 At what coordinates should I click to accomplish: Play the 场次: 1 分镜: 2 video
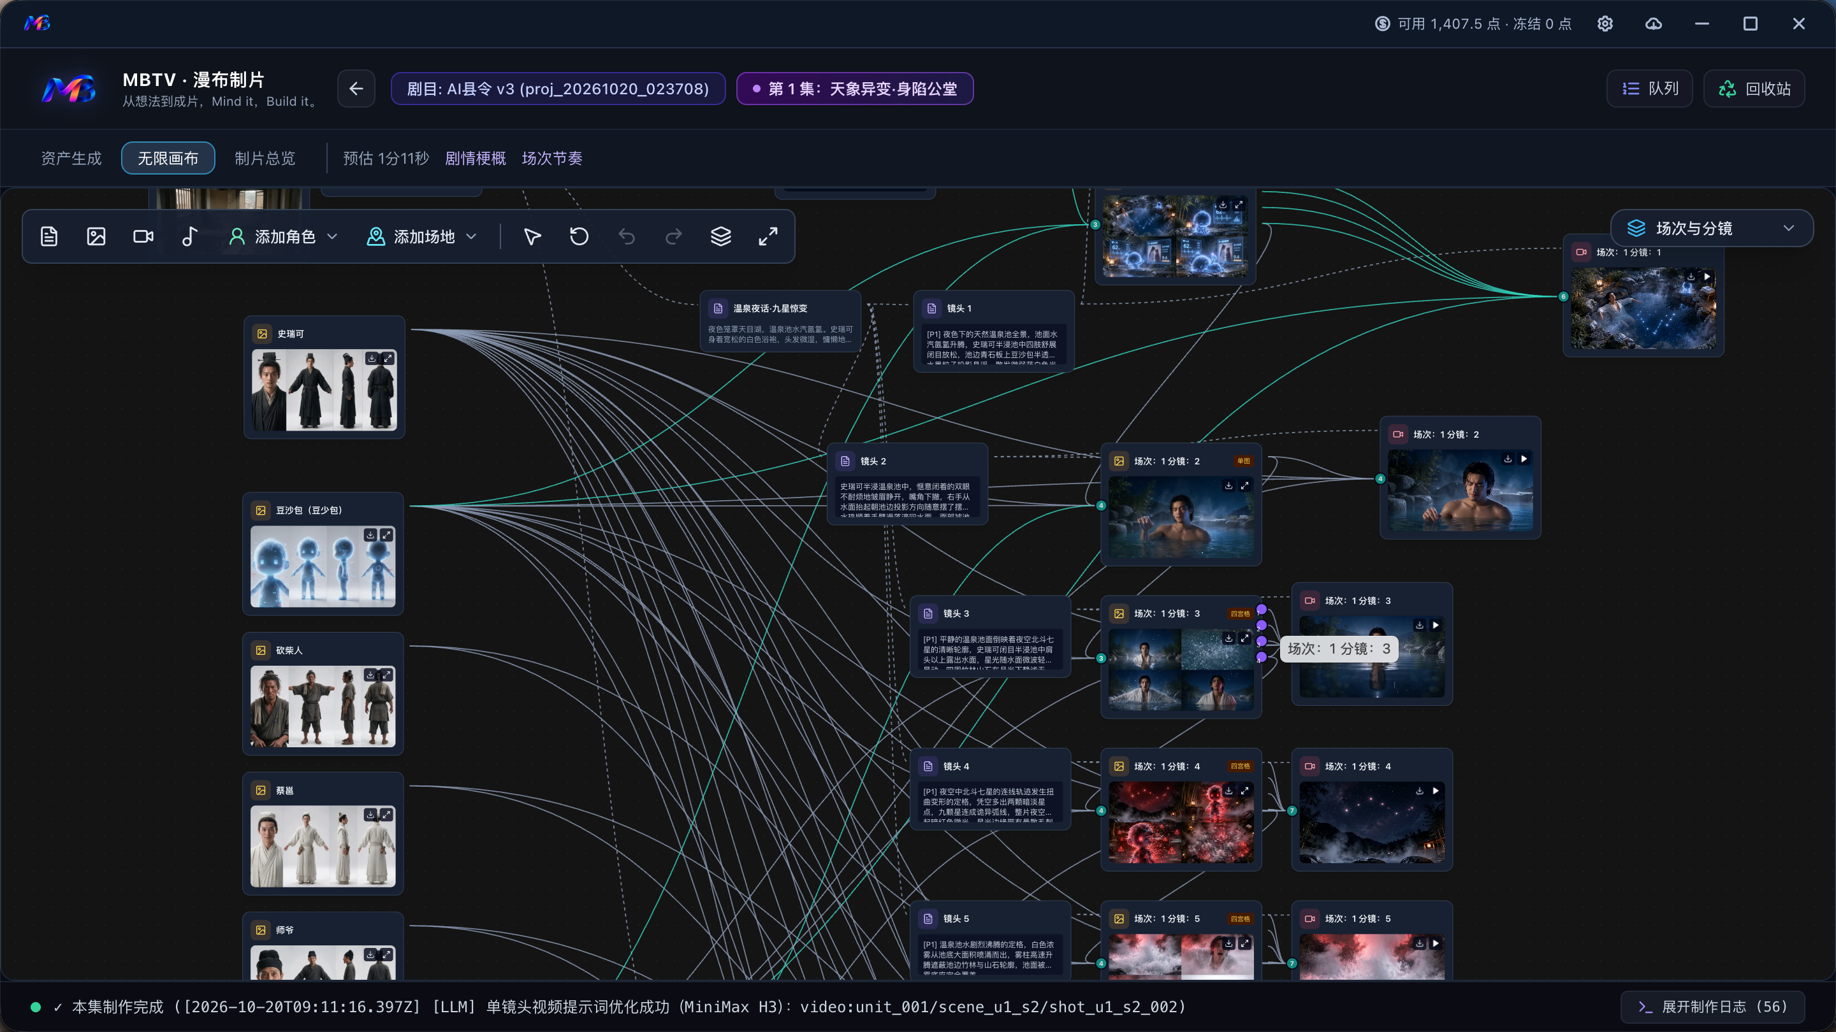point(1524,459)
